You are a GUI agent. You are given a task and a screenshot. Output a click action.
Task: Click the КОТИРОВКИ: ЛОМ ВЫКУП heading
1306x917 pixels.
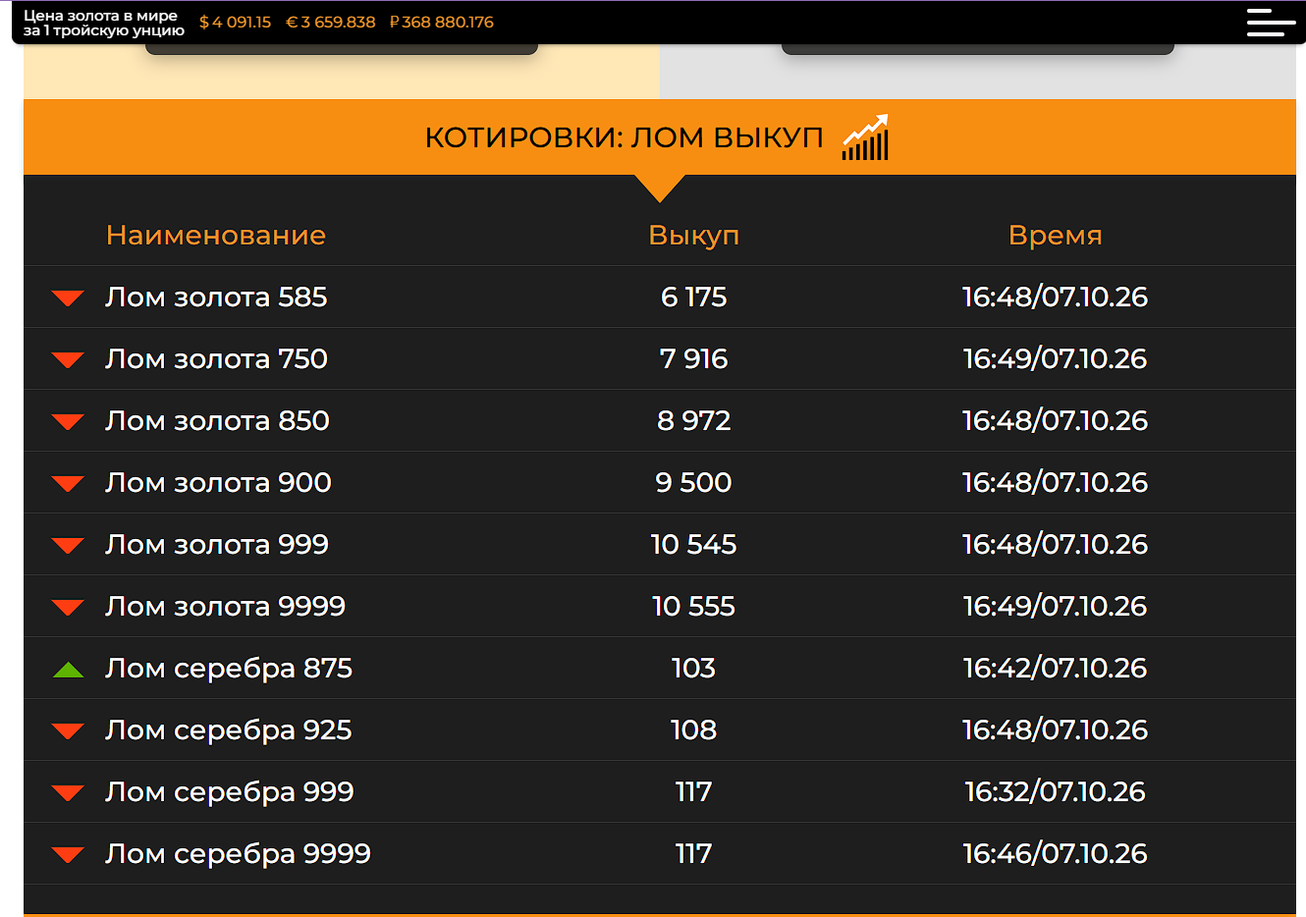click(x=624, y=137)
